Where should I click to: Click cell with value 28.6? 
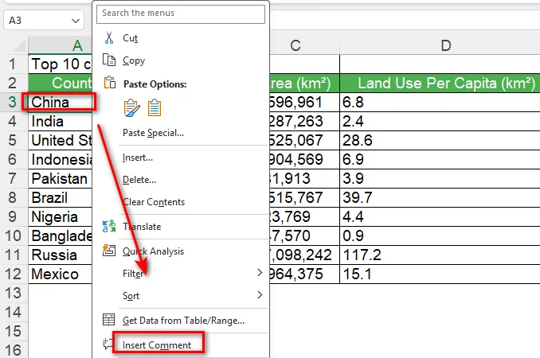(440, 140)
